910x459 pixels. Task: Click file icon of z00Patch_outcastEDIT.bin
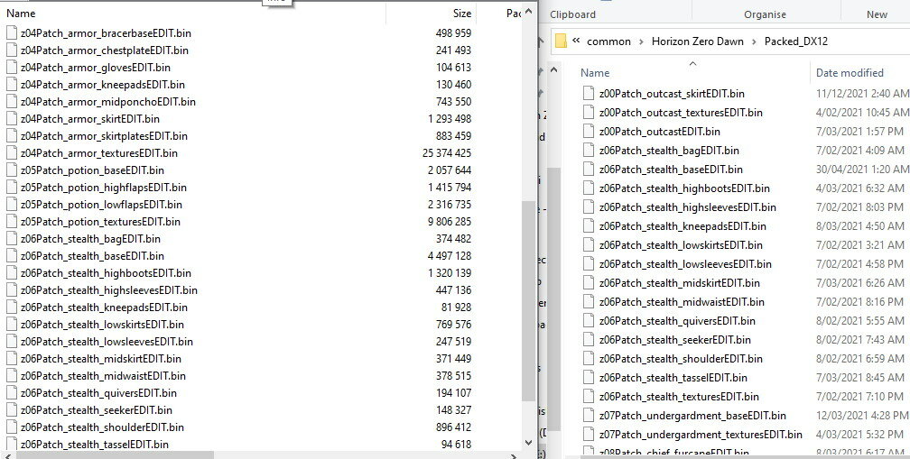pyautogui.click(x=589, y=132)
